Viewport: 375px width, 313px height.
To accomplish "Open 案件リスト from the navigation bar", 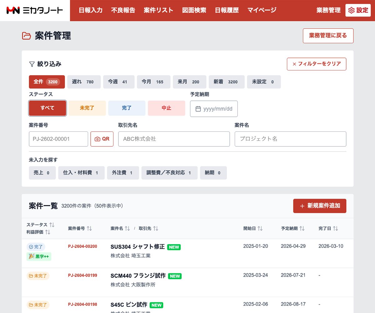I will pyautogui.click(x=158, y=10).
